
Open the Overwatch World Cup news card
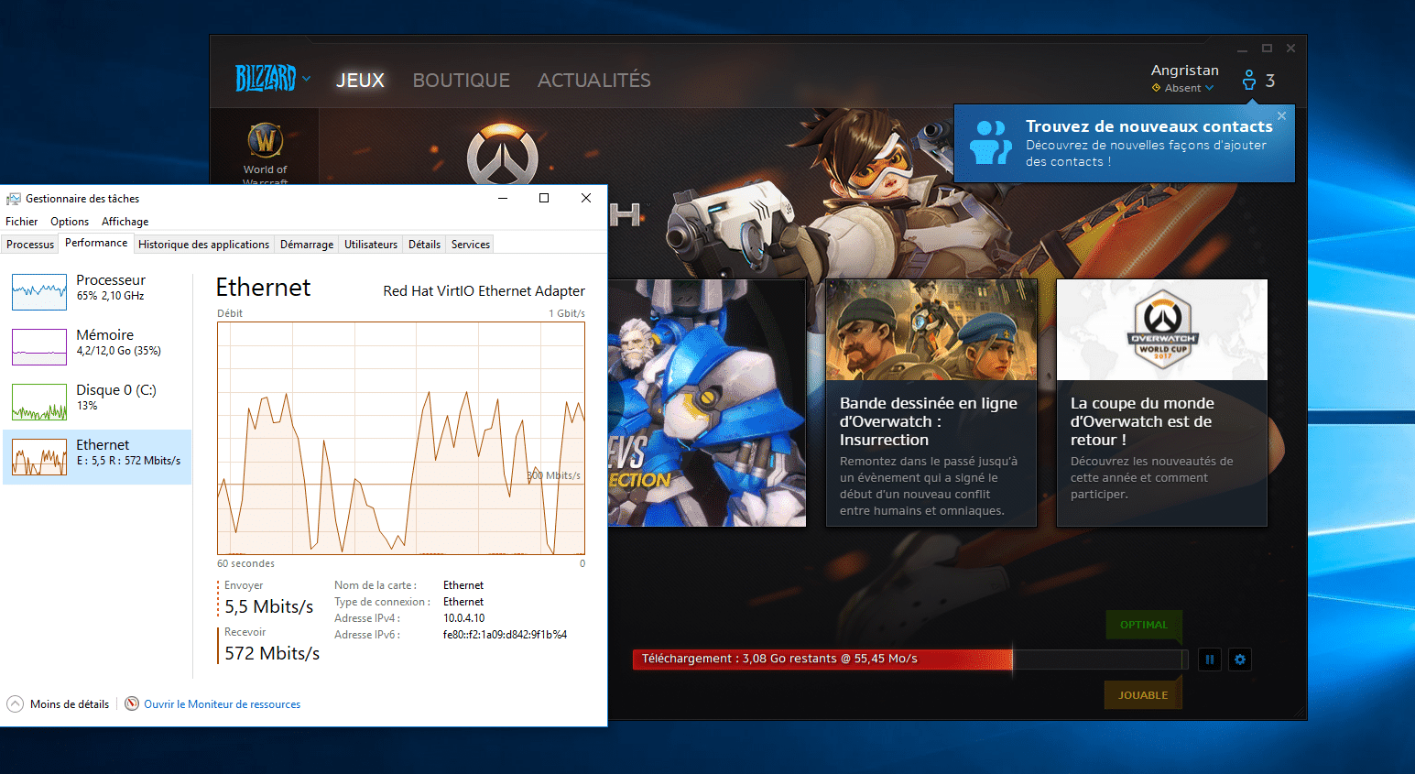pos(1162,403)
